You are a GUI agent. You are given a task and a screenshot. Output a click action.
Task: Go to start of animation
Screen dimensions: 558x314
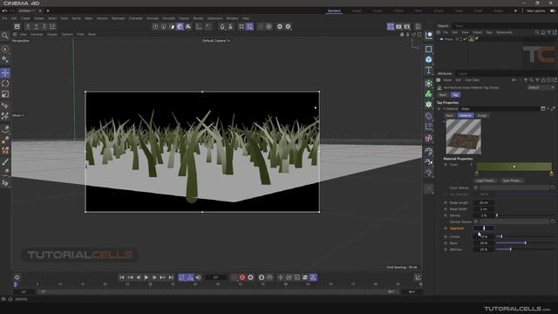(122, 277)
